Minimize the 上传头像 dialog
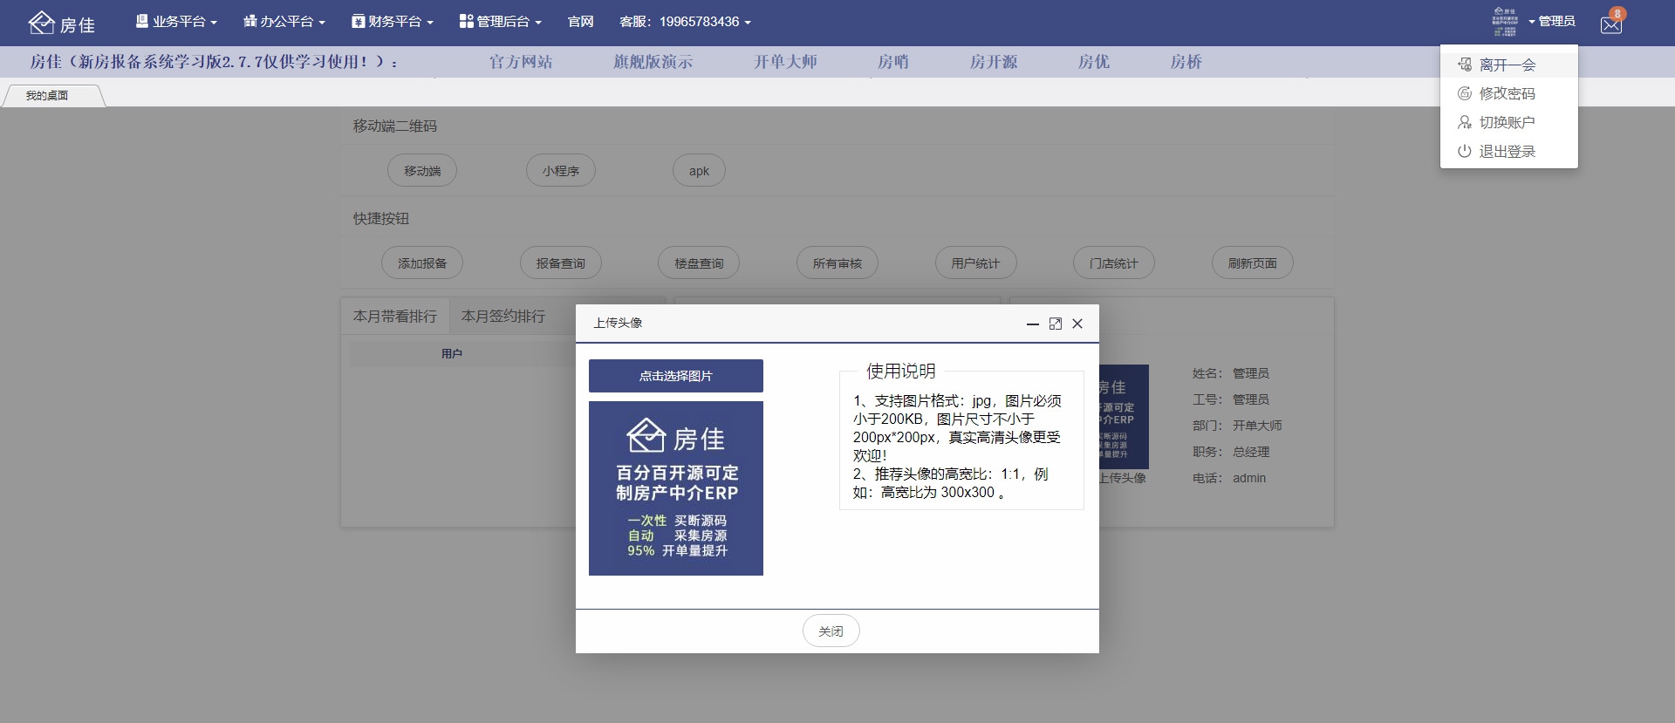The width and height of the screenshot is (1675, 723). click(x=1032, y=324)
